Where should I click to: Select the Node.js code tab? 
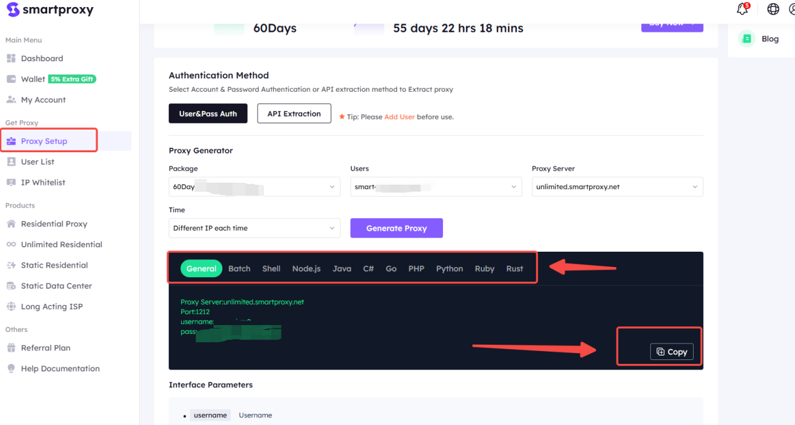tap(306, 268)
